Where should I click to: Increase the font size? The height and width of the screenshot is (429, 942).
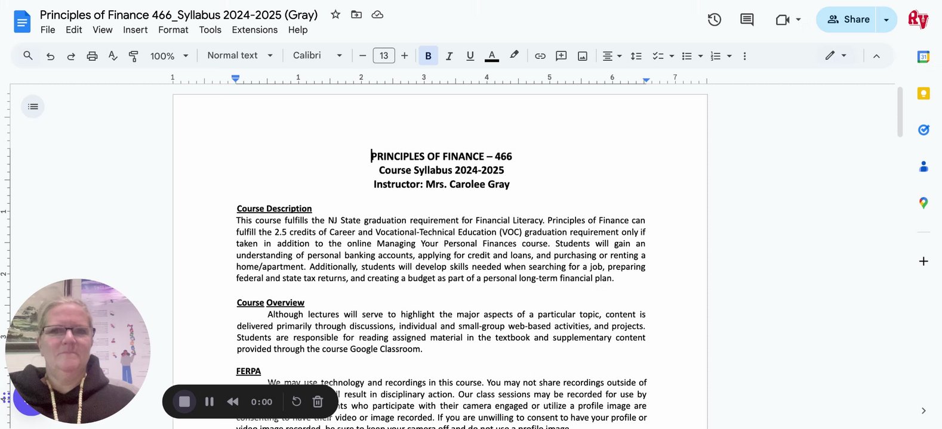coord(404,56)
